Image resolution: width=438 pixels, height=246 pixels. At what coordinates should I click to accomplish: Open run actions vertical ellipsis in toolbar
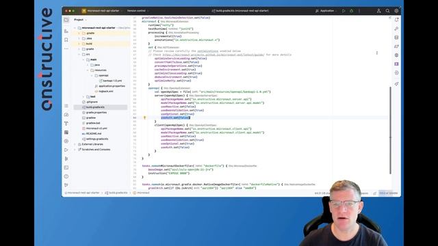[359, 11]
